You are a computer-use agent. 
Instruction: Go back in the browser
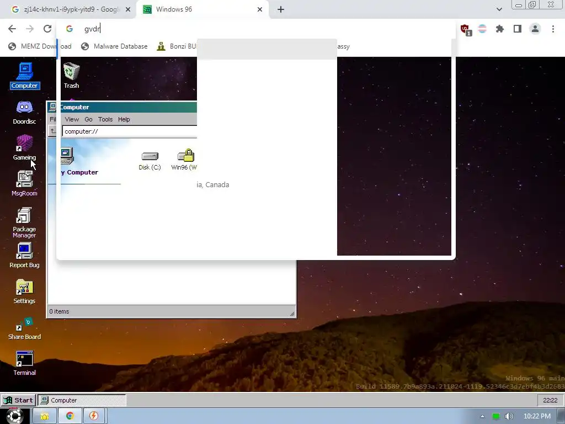(x=12, y=29)
